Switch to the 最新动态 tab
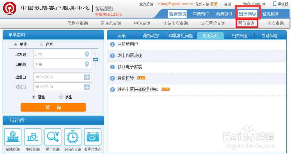This screenshot has height=156, width=291. pyautogui.click(x=151, y=36)
